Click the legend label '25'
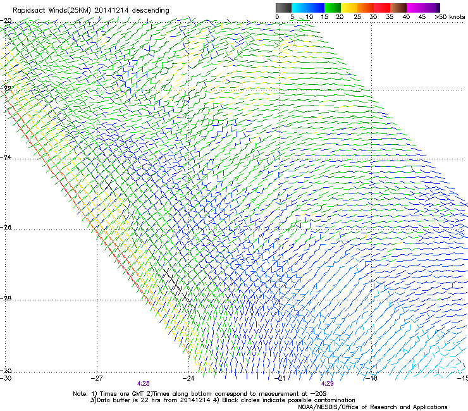Viewport: 468px width, 411px height. (x=357, y=17)
